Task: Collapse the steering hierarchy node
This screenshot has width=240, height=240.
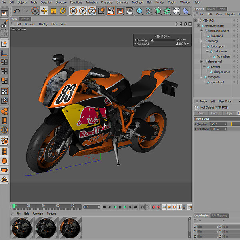Action: tap(201, 41)
